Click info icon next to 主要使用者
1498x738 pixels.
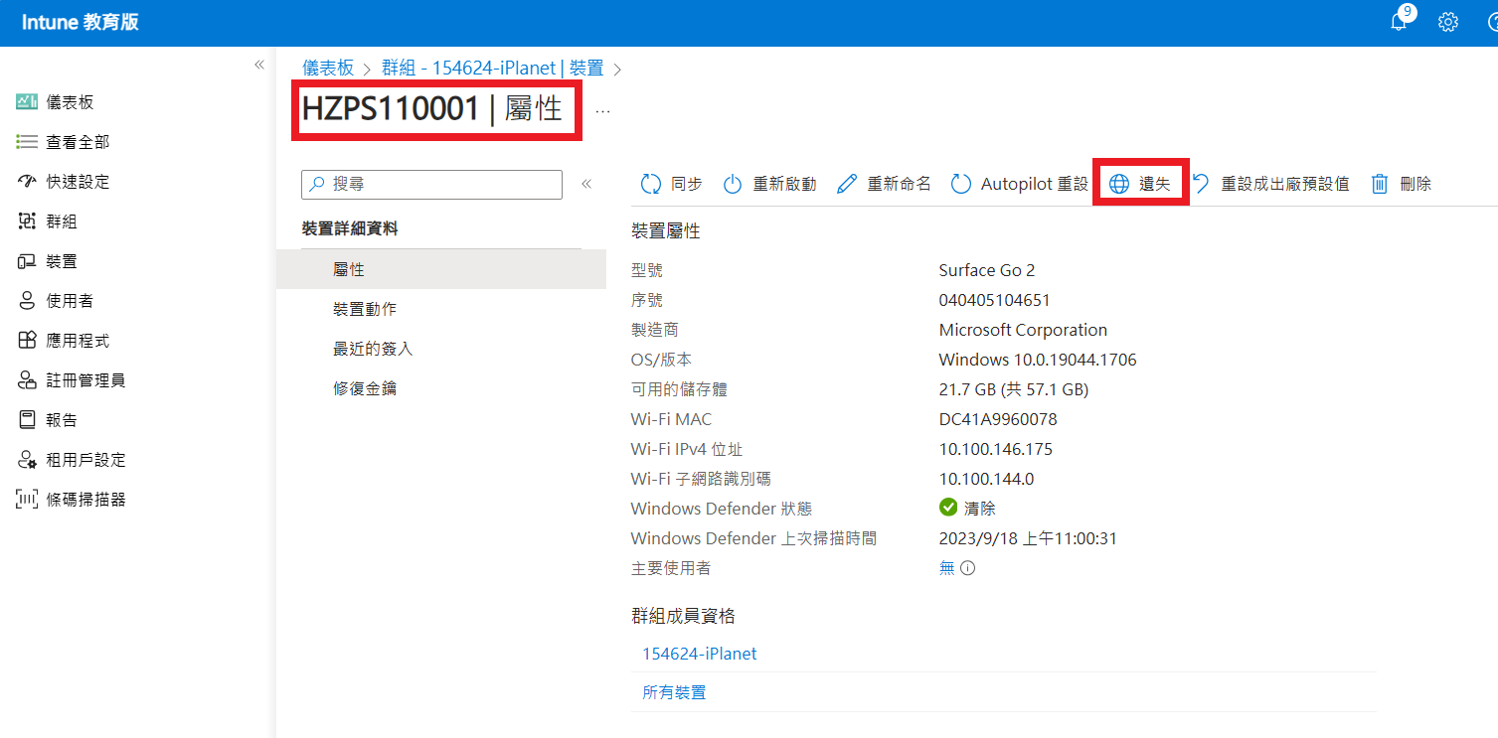(967, 568)
